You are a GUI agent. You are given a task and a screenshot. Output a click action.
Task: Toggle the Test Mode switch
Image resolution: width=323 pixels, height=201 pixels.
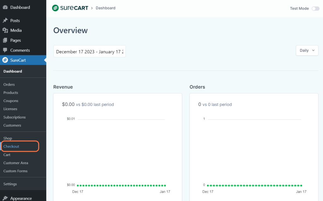[x=315, y=9]
